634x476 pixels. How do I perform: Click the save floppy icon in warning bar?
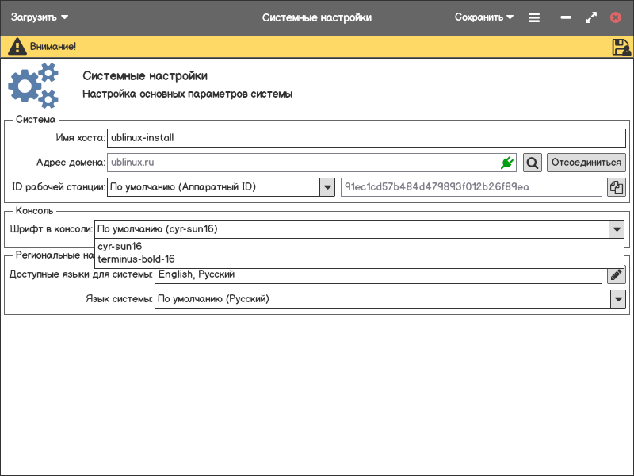click(621, 47)
